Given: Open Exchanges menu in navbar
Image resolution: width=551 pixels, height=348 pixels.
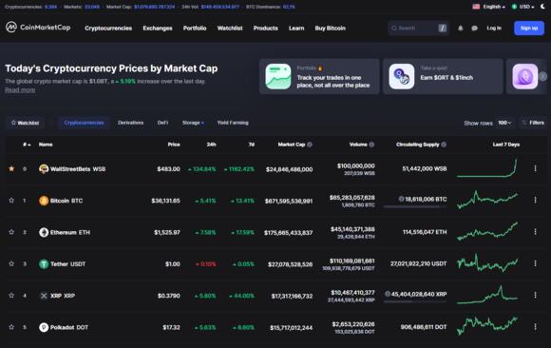Looking at the screenshot, I should [x=158, y=29].
